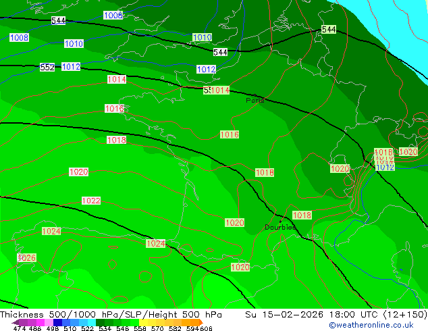This screenshot has height=331, width=428.
Task: Click the 546 legend scale value
Action: 123,328
